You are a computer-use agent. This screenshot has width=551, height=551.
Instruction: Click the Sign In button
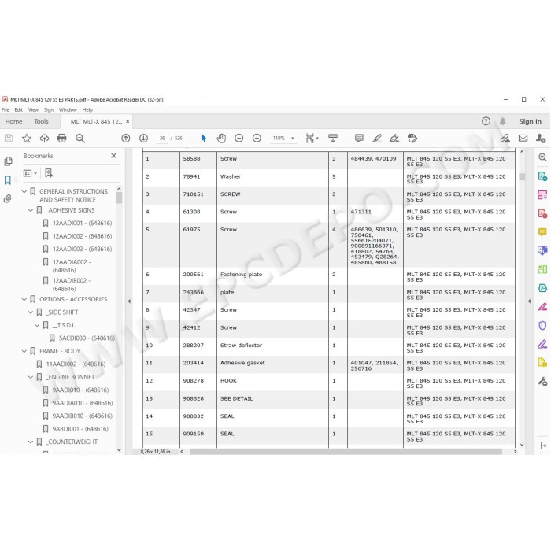pyautogui.click(x=530, y=121)
